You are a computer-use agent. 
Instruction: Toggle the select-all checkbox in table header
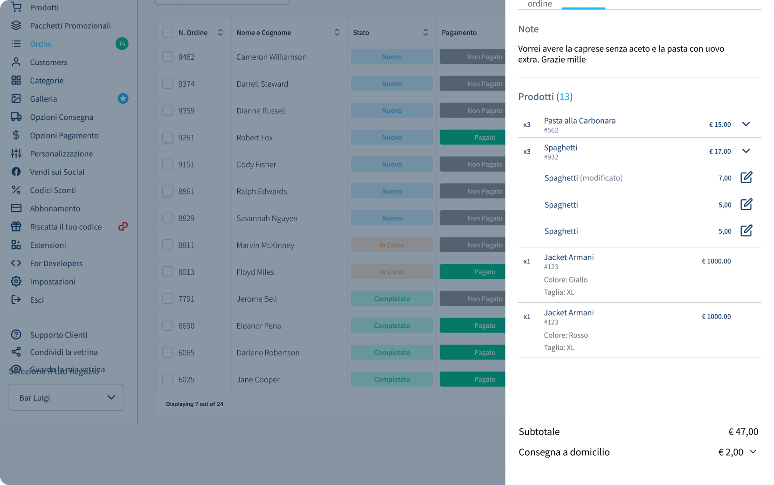[x=167, y=33]
